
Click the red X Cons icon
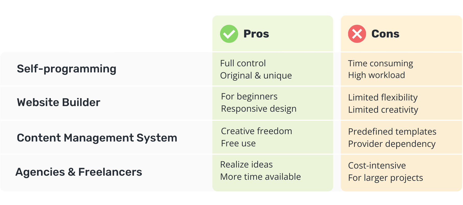point(357,34)
